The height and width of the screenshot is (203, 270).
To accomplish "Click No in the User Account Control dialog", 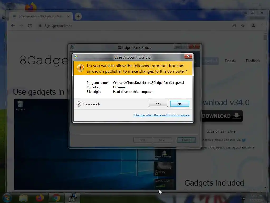I will click(179, 104).
